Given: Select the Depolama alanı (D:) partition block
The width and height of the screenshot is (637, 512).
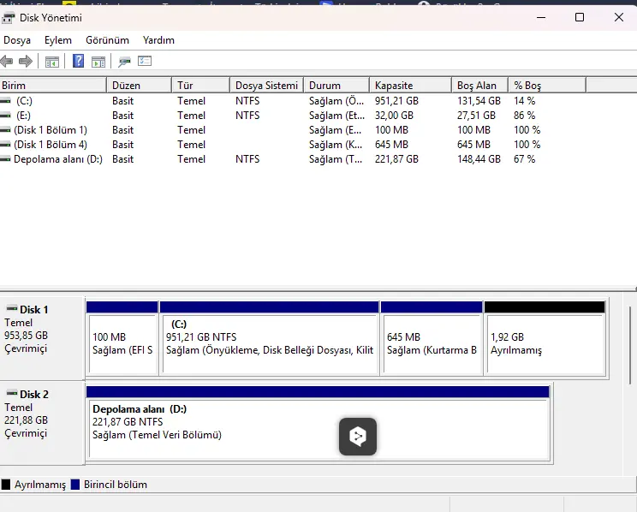Looking at the screenshot, I should pyautogui.click(x=318, y=424).
